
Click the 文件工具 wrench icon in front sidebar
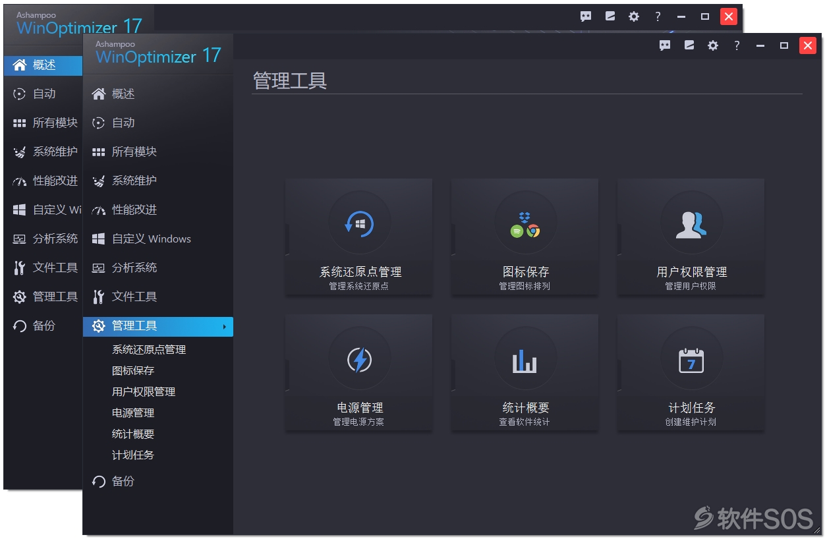click(99, 297)
